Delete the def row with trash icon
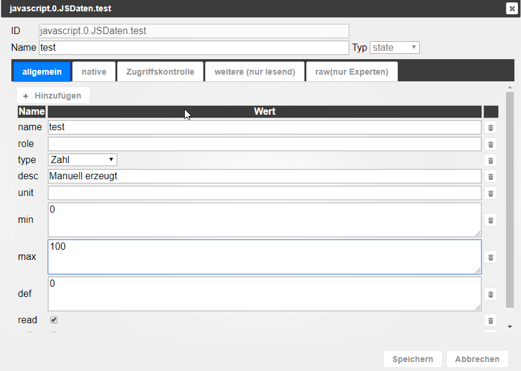Image resolution: width=521 pixels, height=371 pixels. point(490,295)
